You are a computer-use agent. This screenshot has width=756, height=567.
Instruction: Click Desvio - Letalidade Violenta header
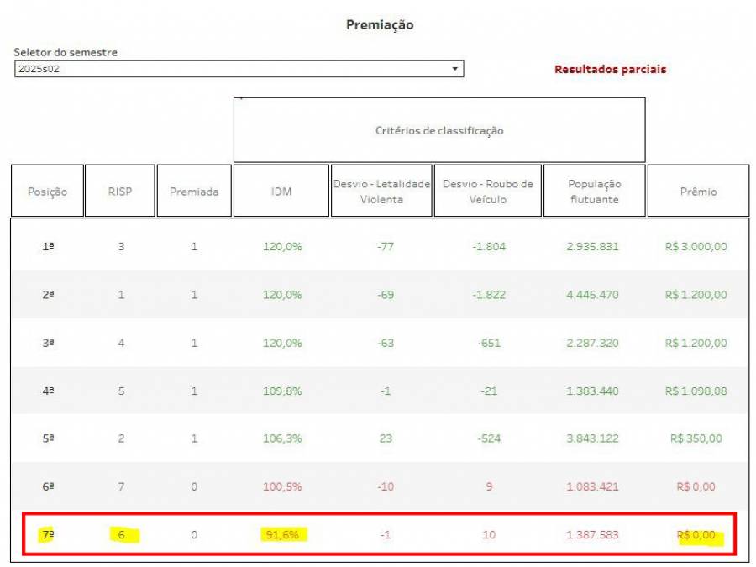[x=381, y=192]
